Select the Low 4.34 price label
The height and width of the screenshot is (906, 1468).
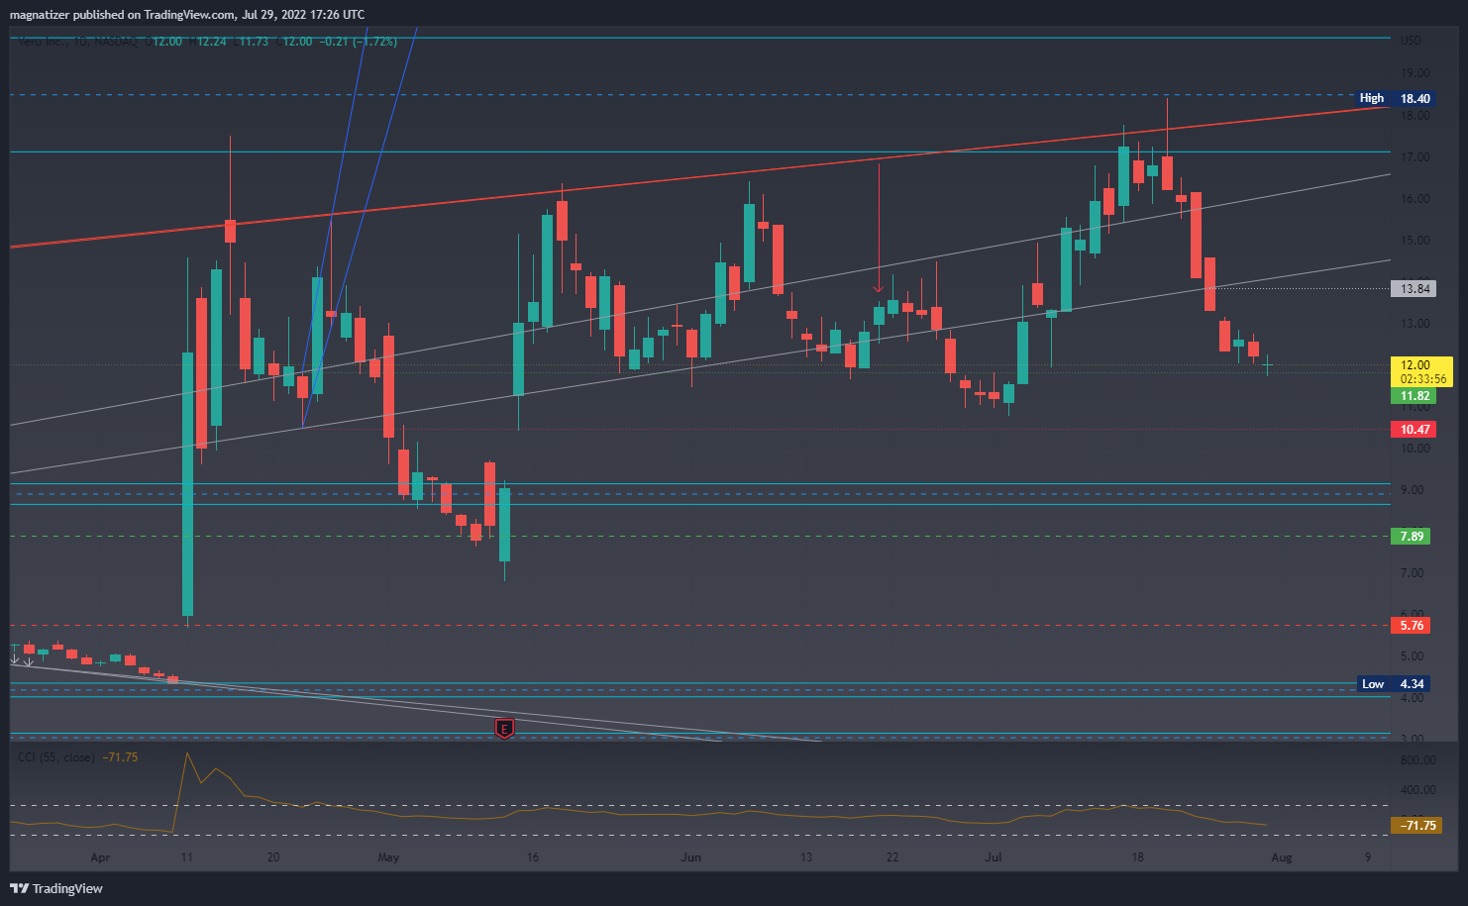[1395, 684]
